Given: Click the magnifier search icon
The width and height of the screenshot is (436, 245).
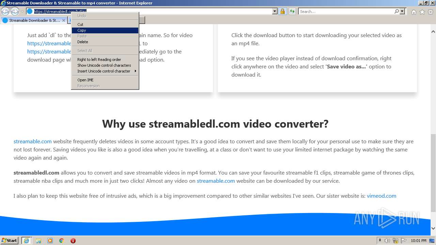Looking at the screenshot, I should pos(396,12).
